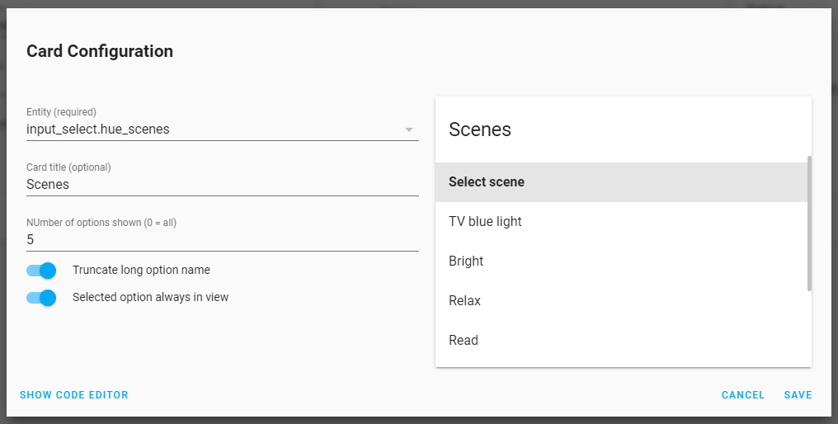Save the card configuration
The image size is (838, 424).
point(798,395)
